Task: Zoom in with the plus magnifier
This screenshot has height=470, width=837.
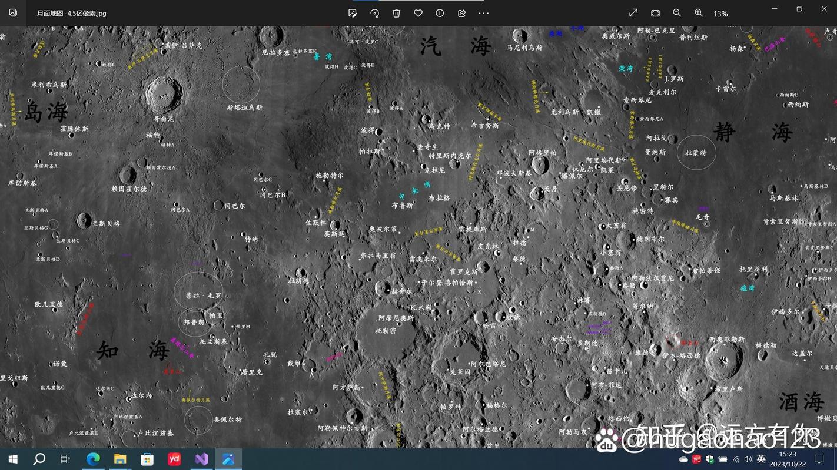Action: [699, 13]
